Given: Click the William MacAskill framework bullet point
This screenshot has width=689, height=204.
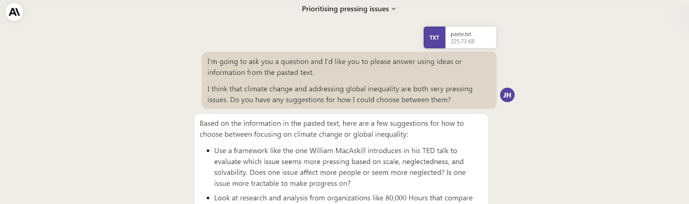Looking at the screenshot, I should click(x=339, y=167).
